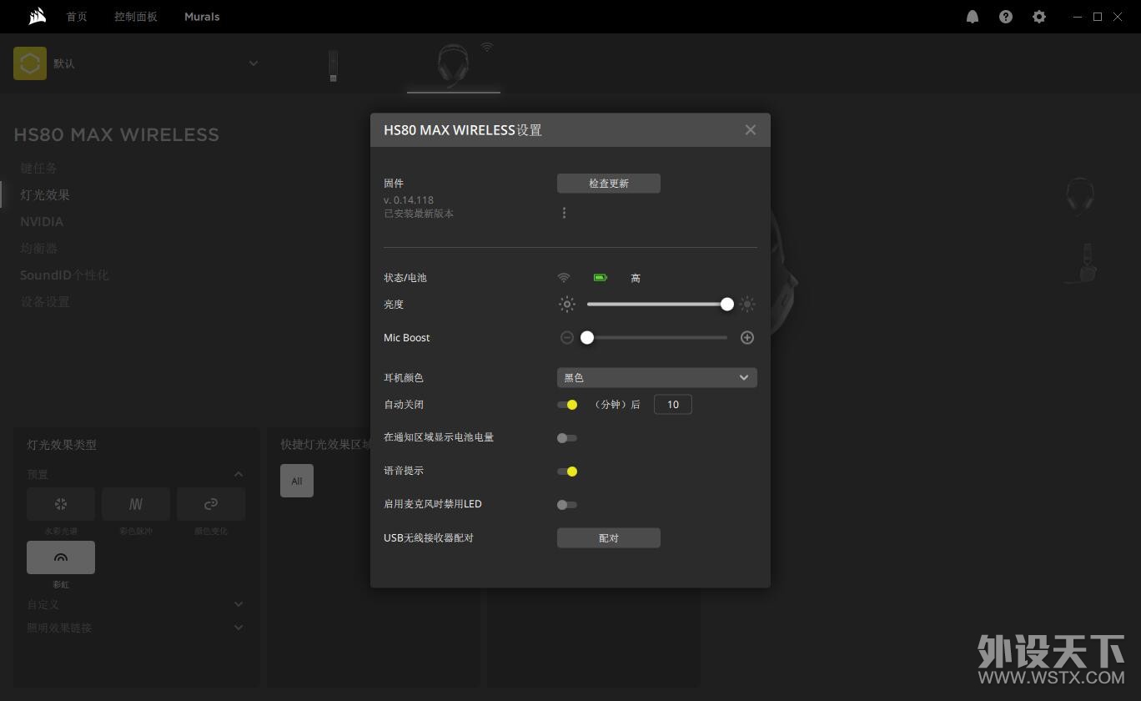Select the 水彩光谱 lighting preset
The image size is (1141, 701).
click(61, 504)
